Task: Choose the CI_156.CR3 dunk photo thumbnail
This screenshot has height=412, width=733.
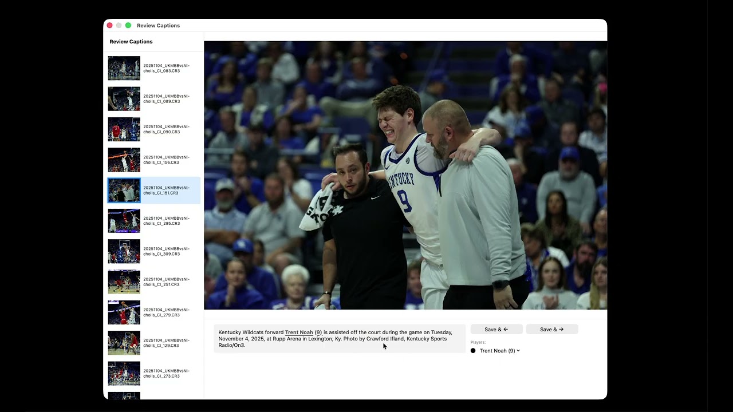Action: point(124,160)
